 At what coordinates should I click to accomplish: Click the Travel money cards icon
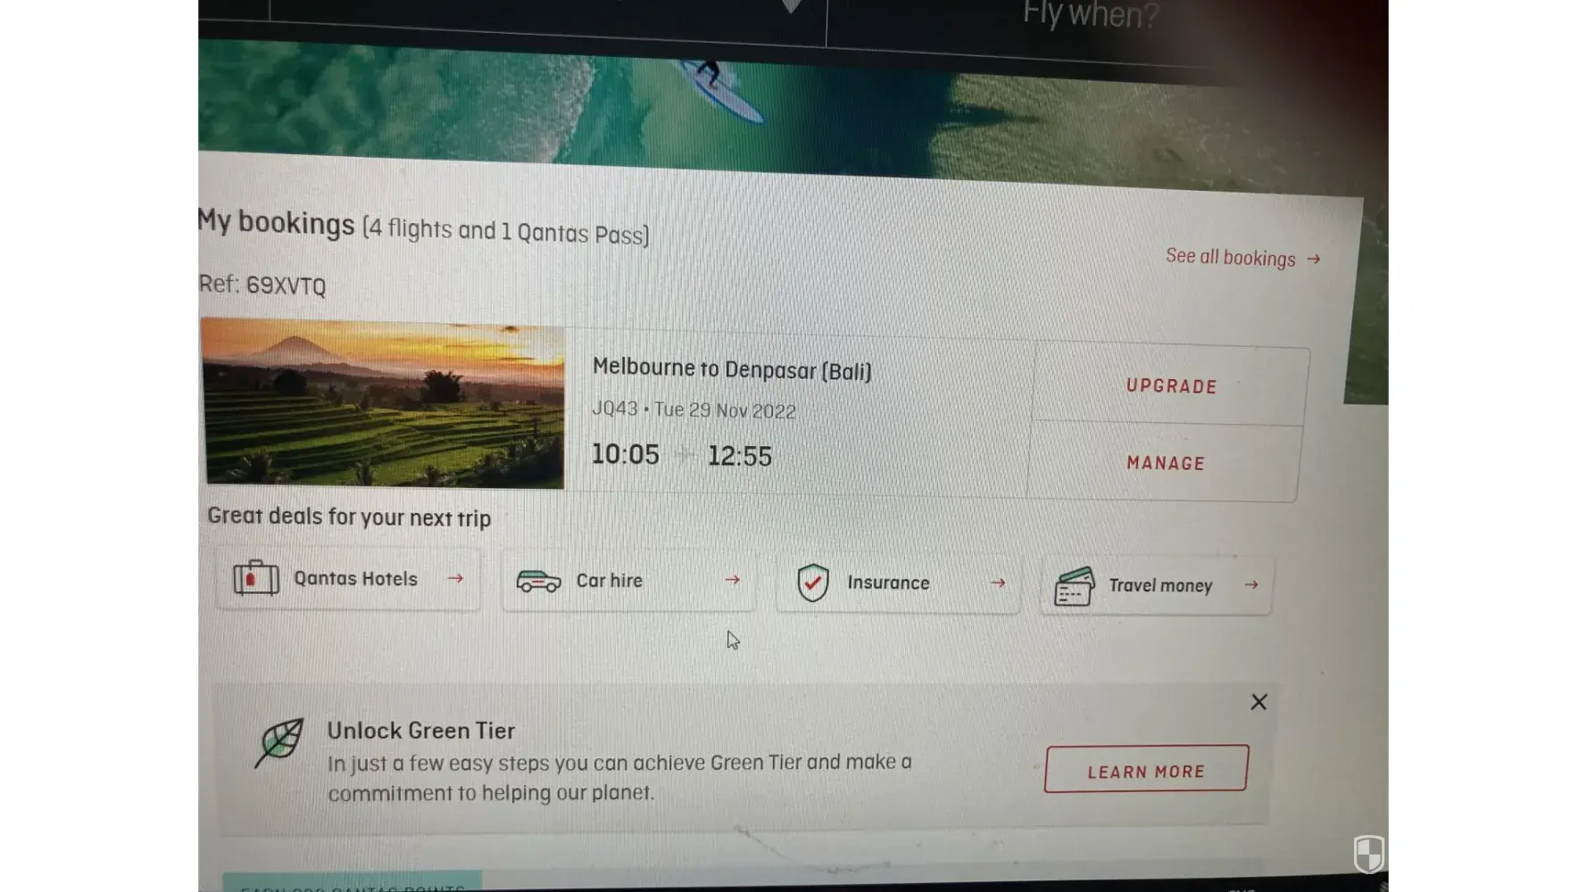pos(1075,587)
